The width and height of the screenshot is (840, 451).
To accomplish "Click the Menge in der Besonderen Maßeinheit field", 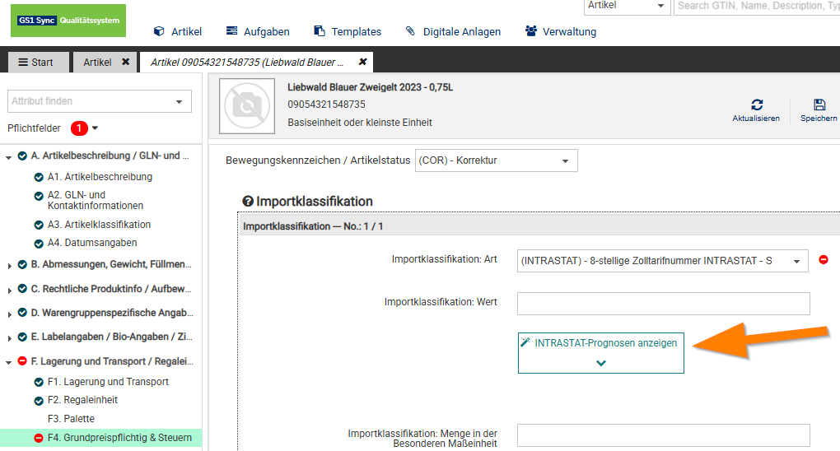I will (663, 435).
